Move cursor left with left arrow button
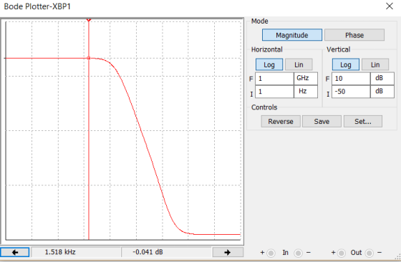 [x=15, y=252]
